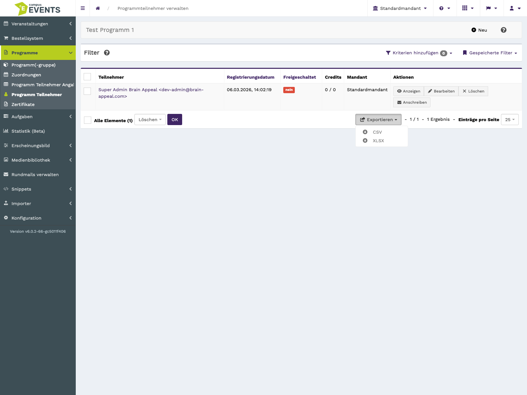Sort by Registrierungsdatum column
The image size is (527, 395).
click(x=250, y=77)
